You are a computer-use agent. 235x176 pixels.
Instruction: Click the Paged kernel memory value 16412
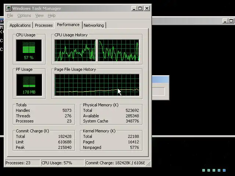(133, 142)
